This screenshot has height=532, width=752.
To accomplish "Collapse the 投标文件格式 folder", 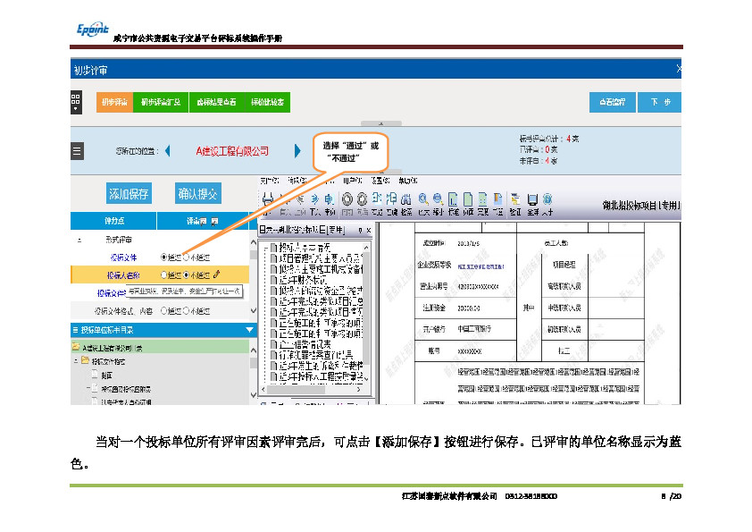I will click(x=77, y=361).
